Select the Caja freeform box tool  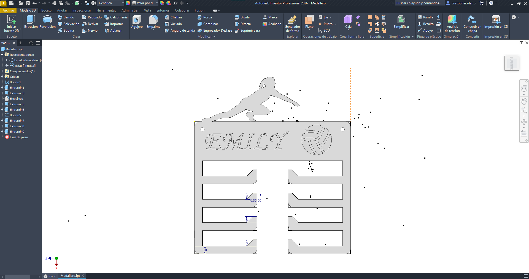(348, 22)
